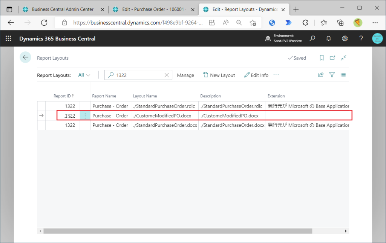
Task: Open browser apps available icon in address bar
Action: 212,23
